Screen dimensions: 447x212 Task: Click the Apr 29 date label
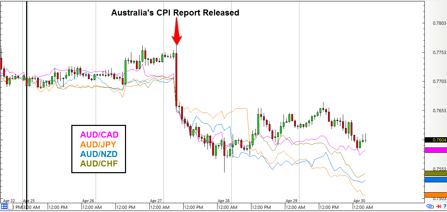292,201
